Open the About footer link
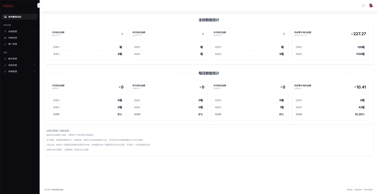 (x=350, y=190)
